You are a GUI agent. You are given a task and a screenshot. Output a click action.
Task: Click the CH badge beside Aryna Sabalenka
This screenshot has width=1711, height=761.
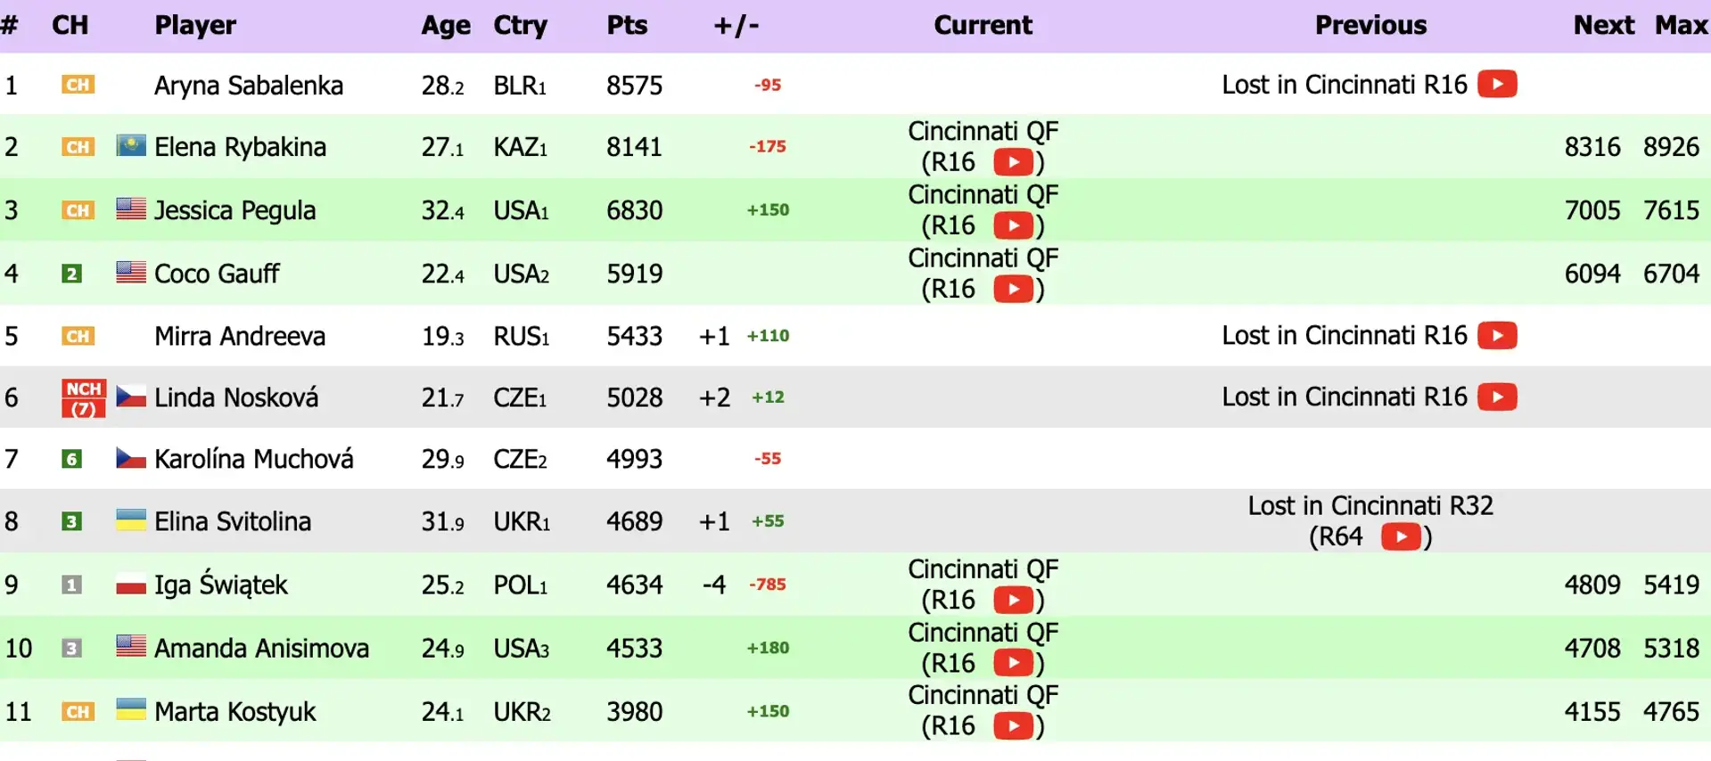click(78, 85)
